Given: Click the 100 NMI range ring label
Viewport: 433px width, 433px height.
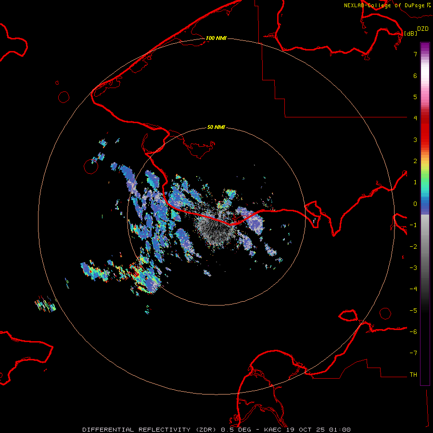Looking at the screenshot, I should point(216,38).
